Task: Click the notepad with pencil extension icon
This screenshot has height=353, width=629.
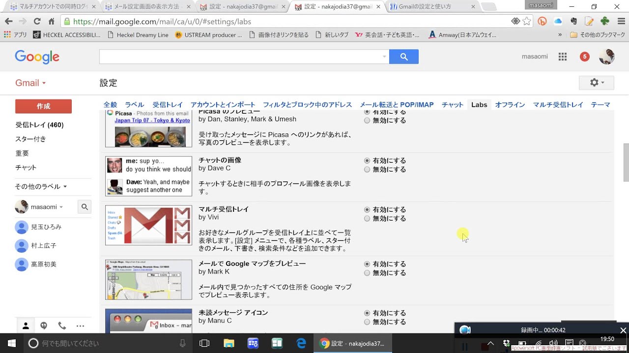Action: point(589,22)
